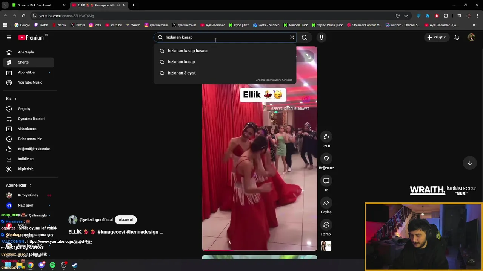This screenshot has height=271, width=483.
Task: Open Daha sonra izle
Action: tap(29, 139)
